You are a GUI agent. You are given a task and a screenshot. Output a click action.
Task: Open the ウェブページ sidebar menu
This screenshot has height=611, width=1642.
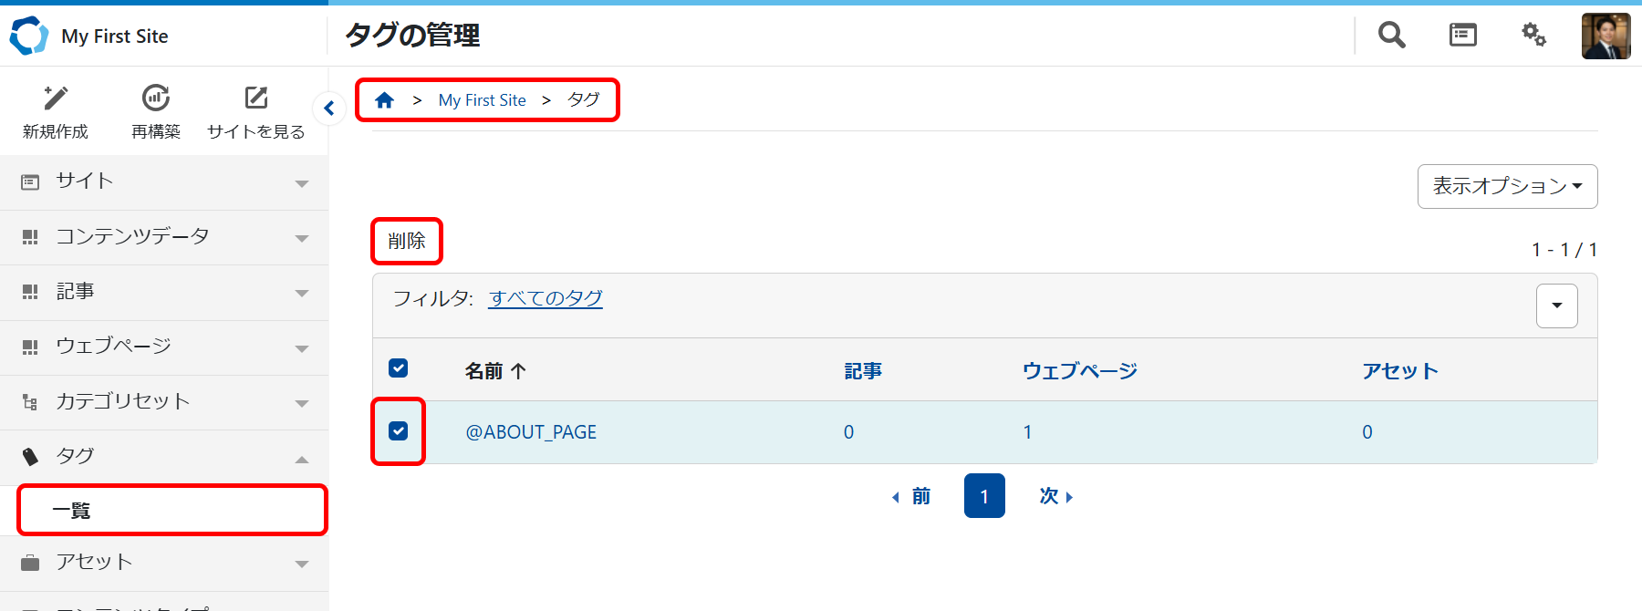[164, 347]
